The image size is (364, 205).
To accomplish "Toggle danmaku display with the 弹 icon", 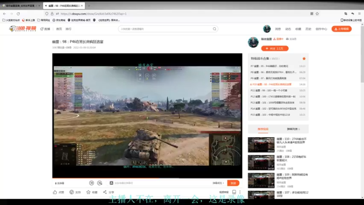I will tap(91, 183).
